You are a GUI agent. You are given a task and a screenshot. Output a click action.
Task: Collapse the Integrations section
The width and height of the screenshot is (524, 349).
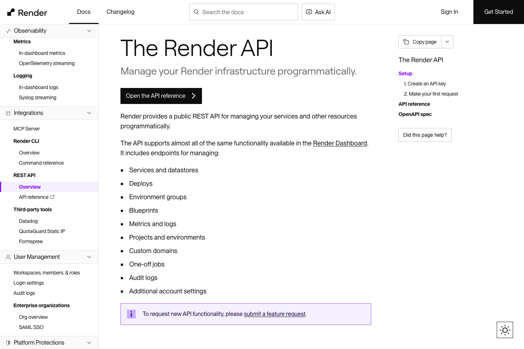[x=89, y=113]
